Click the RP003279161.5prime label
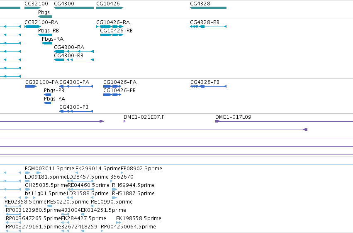 click(x=33, y=227)
